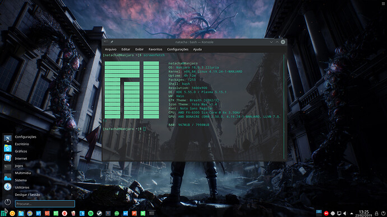Image resolution: width=387 pixels, height=217 pixels.
Task: Expand hidden system tray icons arrow
Action: pos(352,214)
